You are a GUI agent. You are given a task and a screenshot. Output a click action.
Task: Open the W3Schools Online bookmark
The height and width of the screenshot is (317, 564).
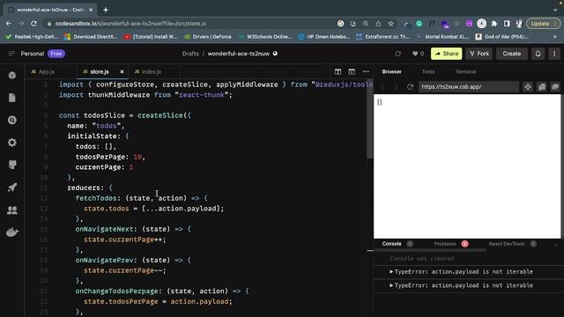(264, 37)
